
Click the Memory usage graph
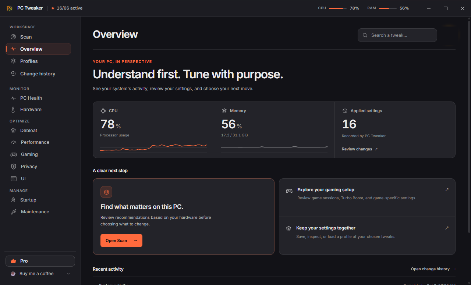click(274, 147)
